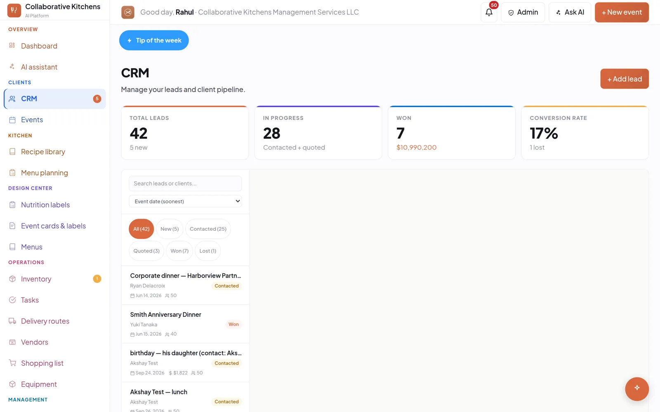Click the floating AI sparkle button
Image resolution: width=660 pixels, height=412 pixels.
pyautogui.click(x=636, y=389)
